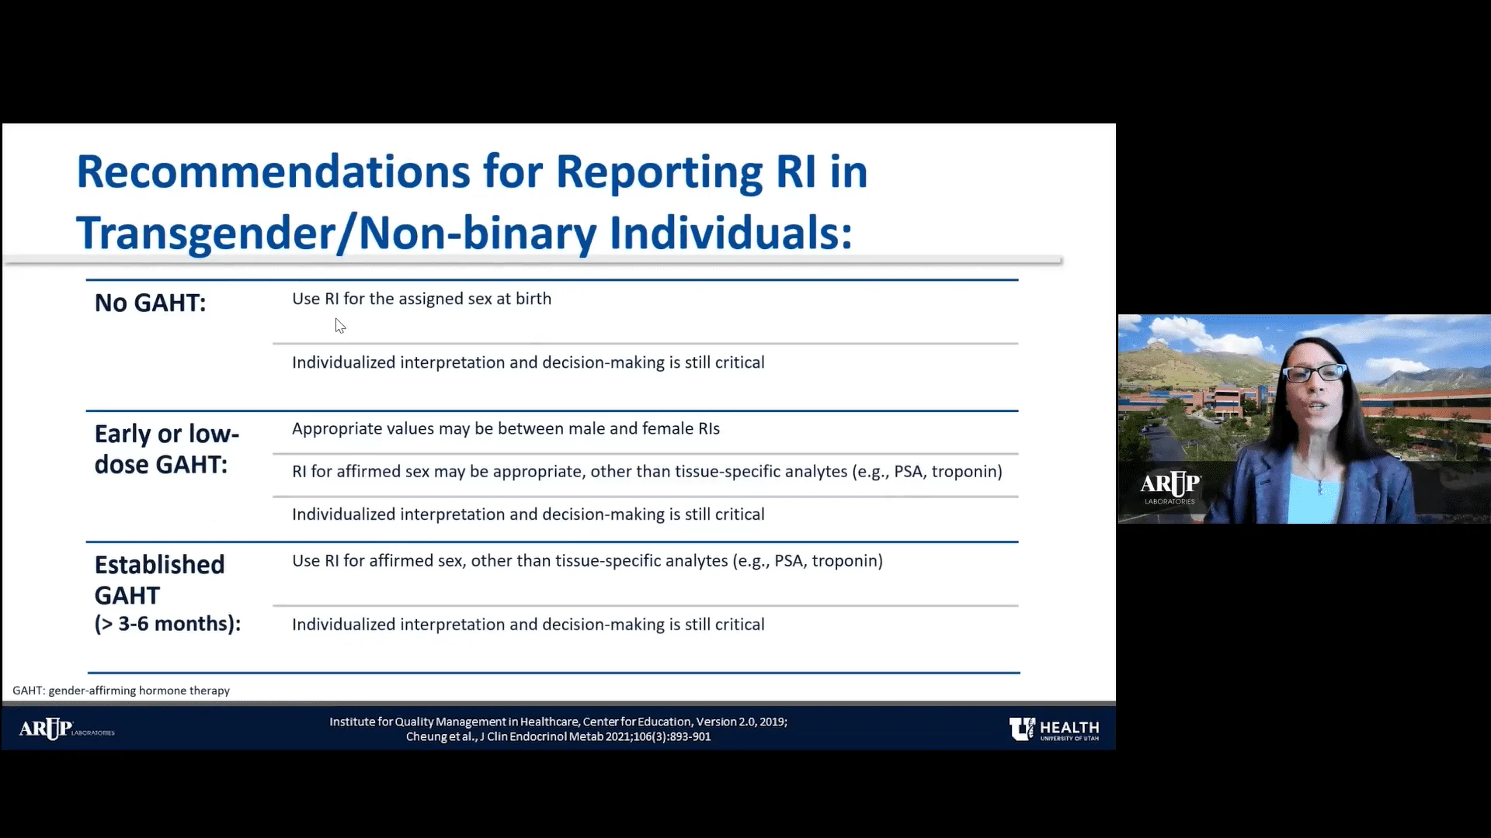Click the U Health University of Utah logo
The width and height of the screenshot is (1491, 838).
point(1054,729)
